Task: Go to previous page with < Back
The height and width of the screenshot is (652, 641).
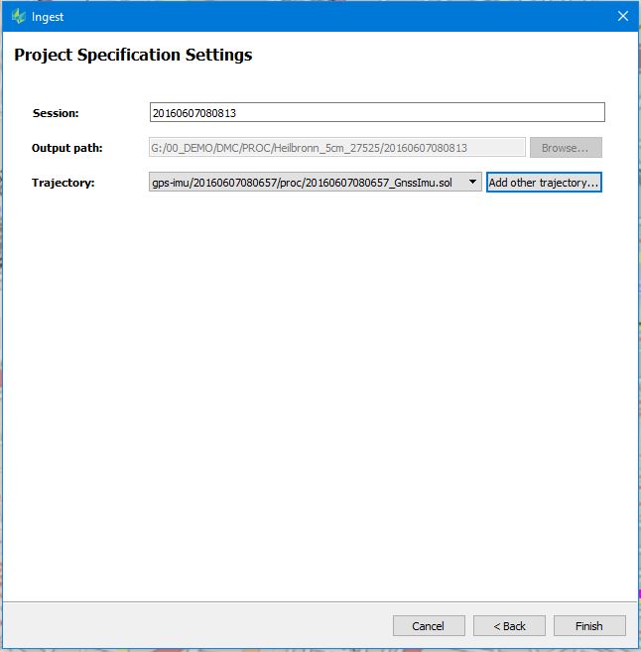Action: point(509,626)
